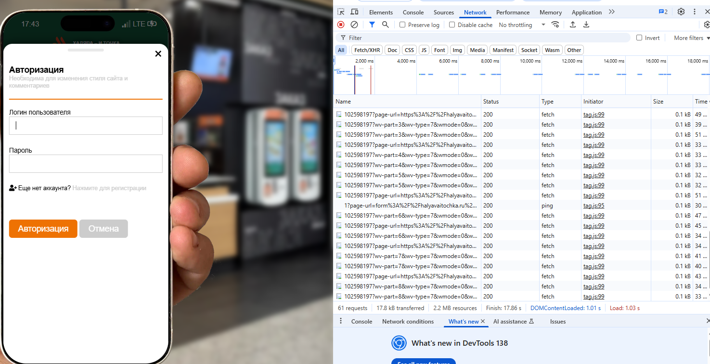Open the Application tab
The image size is (710, 364).
(587, 13)
